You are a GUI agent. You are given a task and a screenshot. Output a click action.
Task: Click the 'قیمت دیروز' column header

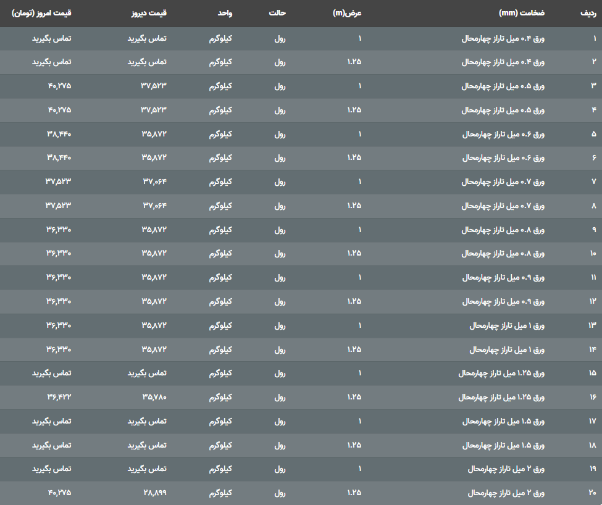tap(151, 13)
